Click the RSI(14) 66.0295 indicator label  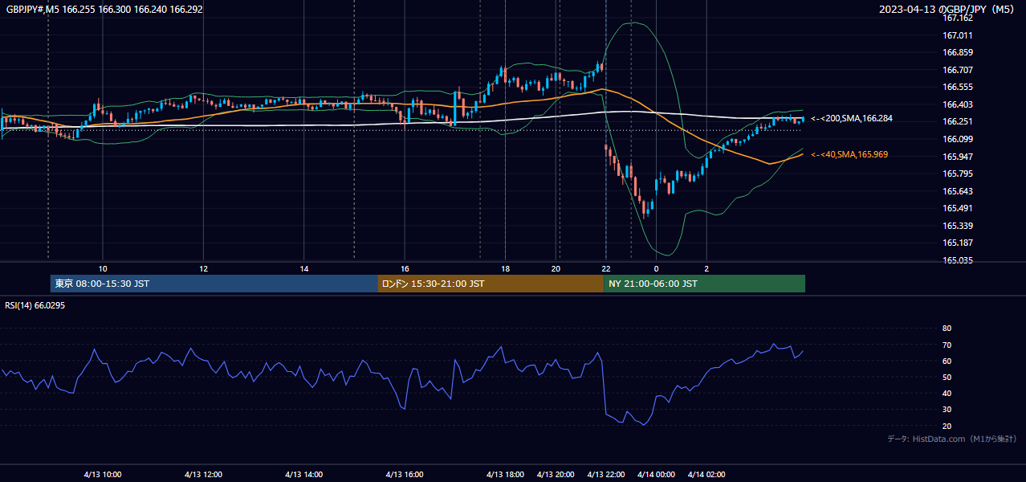pyautogui.click(x=35, y=305)
